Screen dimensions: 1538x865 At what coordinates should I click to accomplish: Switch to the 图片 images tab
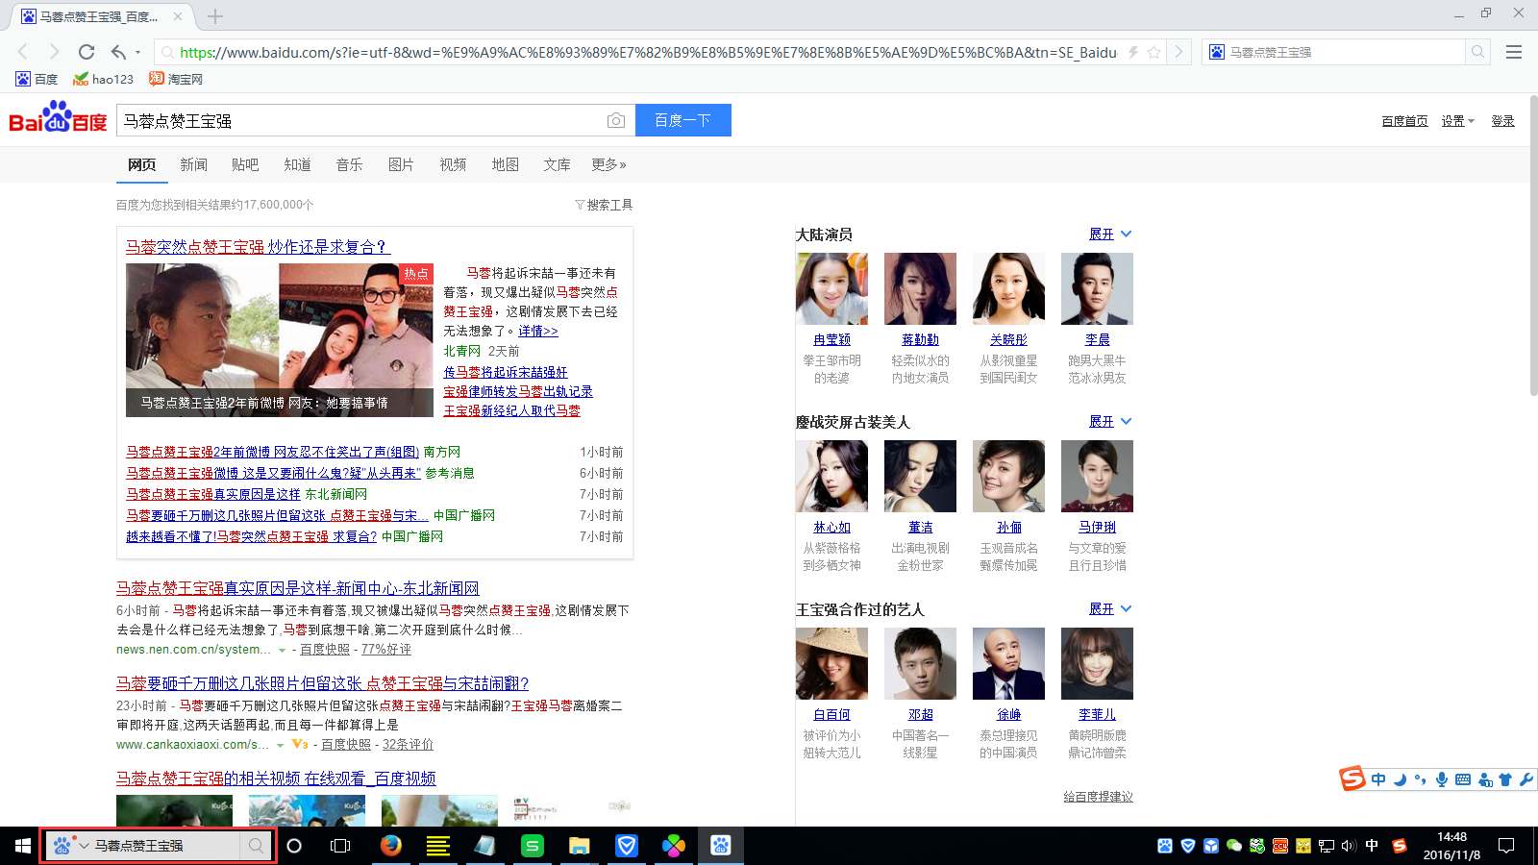click(401, 165)
